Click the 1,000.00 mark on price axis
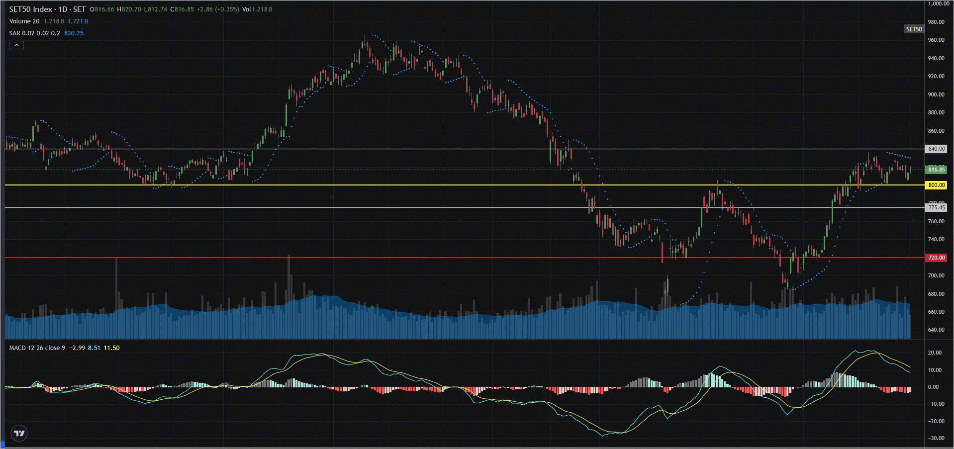Viewport: 954px width, 449px height. (939, 3)
